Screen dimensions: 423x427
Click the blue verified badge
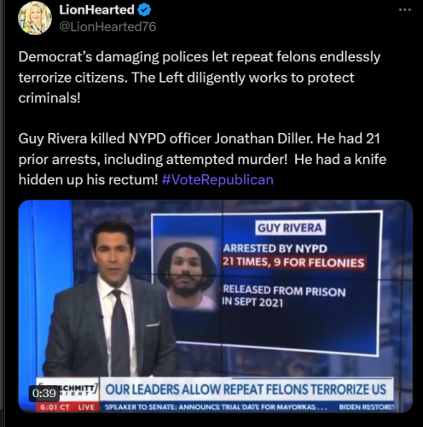144,10
